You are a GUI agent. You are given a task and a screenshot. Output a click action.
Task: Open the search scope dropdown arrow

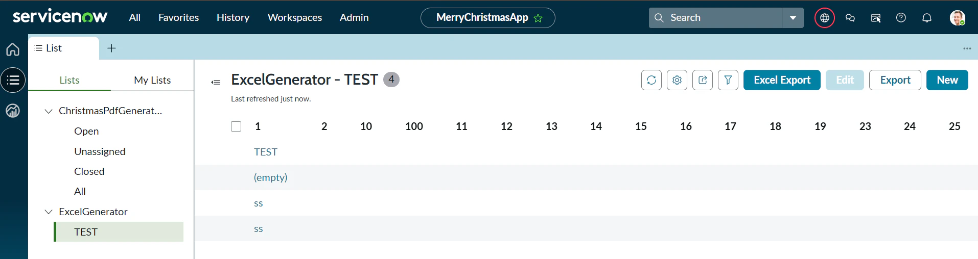[793, 18]
